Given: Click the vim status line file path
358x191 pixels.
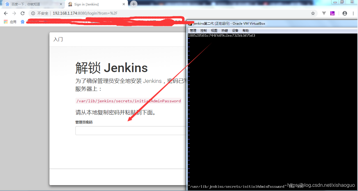Looking at the screenshot, I should point(237,186).
